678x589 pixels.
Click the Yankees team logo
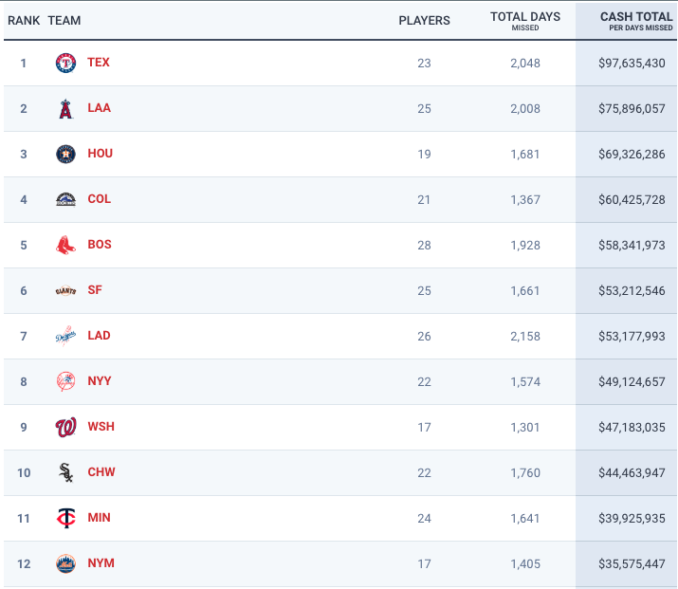pos(65,382)
